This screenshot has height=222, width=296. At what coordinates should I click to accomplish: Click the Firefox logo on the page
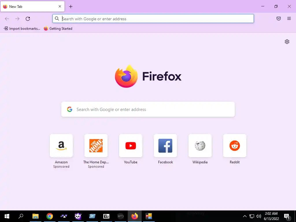coord(126,76)
